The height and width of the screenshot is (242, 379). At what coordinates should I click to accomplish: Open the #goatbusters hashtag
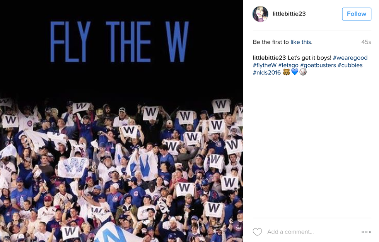click(318, 65)
